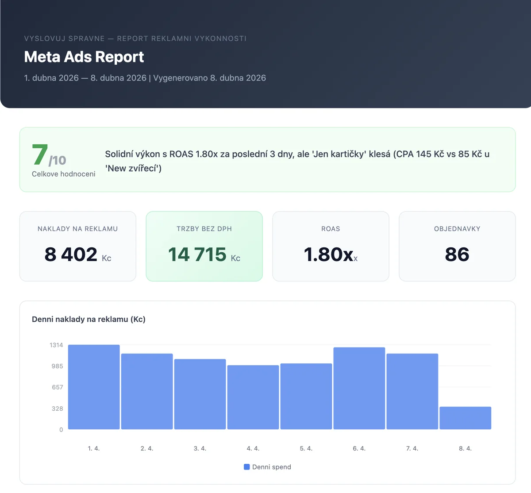531x493 pixels.
Task: Click the green performance summary banner
Action: [x=266, y=159]
